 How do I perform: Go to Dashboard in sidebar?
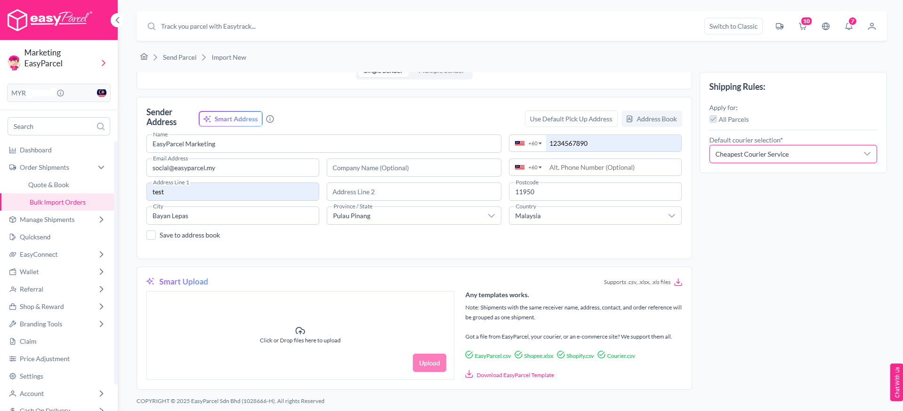(x=35, y=150)
